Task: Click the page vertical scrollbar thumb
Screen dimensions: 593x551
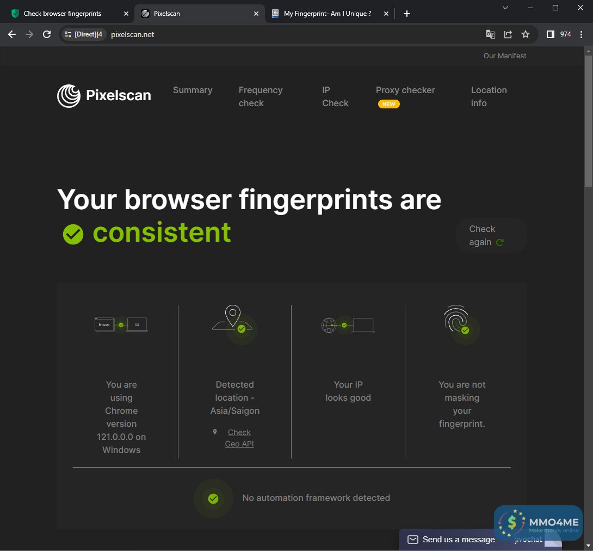Action: [588, 121]
